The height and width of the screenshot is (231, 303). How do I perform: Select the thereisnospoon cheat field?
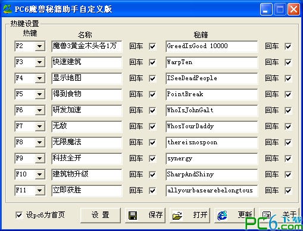211,143
